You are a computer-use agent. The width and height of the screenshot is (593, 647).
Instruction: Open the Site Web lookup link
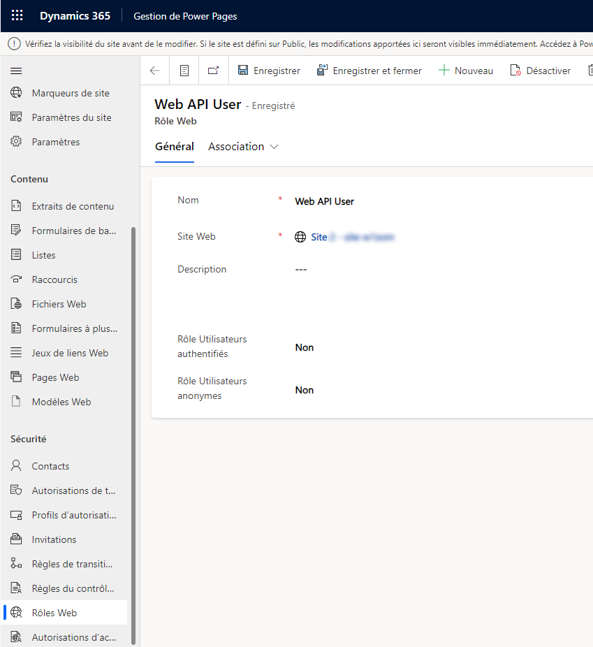(x=352, y=237)
